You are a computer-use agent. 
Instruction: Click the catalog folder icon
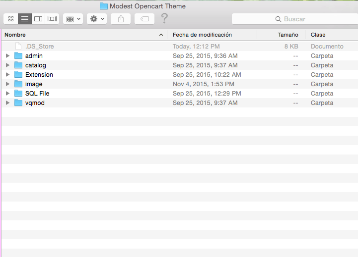(18, 65)
